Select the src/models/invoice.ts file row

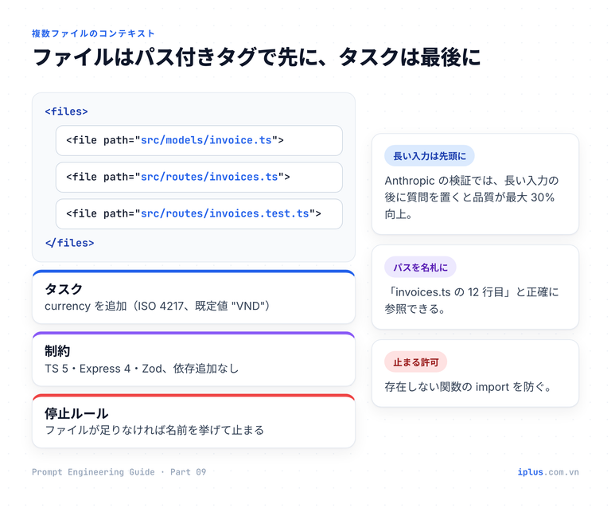(199, 140)
